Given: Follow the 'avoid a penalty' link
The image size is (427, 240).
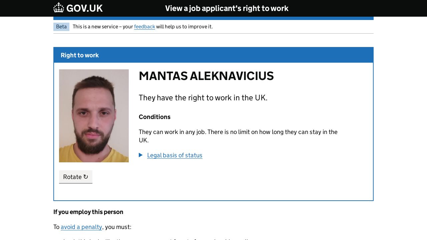Looking at the screenshot, I should 81,227.
